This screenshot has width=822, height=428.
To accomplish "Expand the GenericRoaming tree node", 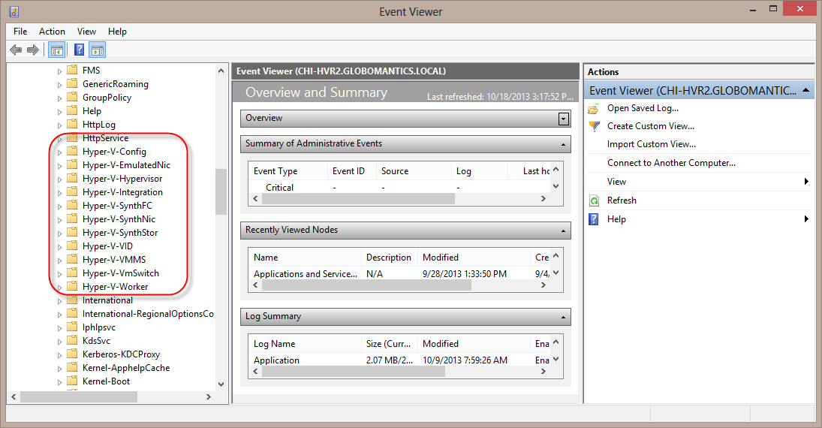I will click(x=59, y=84).
